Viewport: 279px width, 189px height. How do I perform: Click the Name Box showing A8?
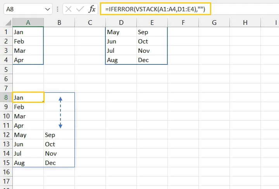[x=28, y=9]
